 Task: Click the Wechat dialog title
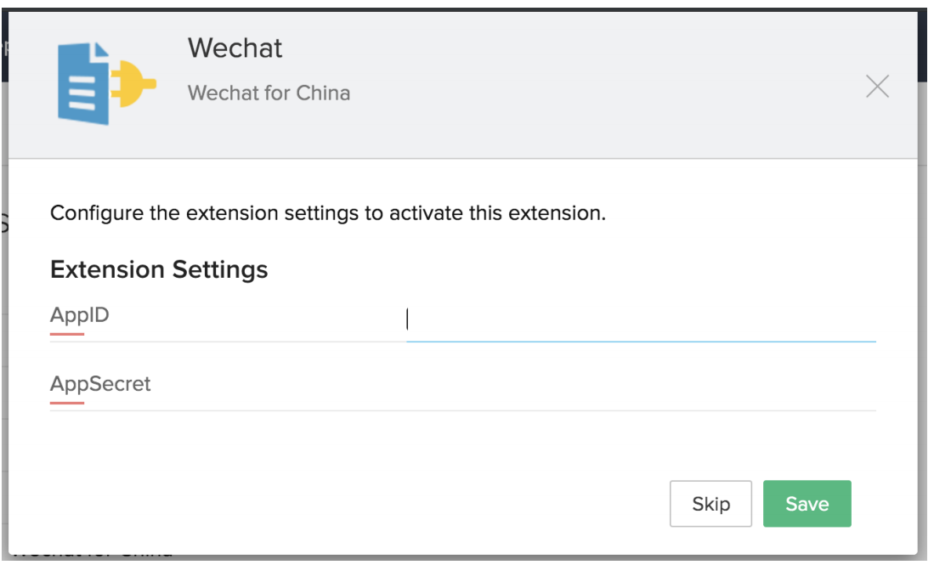pyautogui.click(x=235, y=48)
